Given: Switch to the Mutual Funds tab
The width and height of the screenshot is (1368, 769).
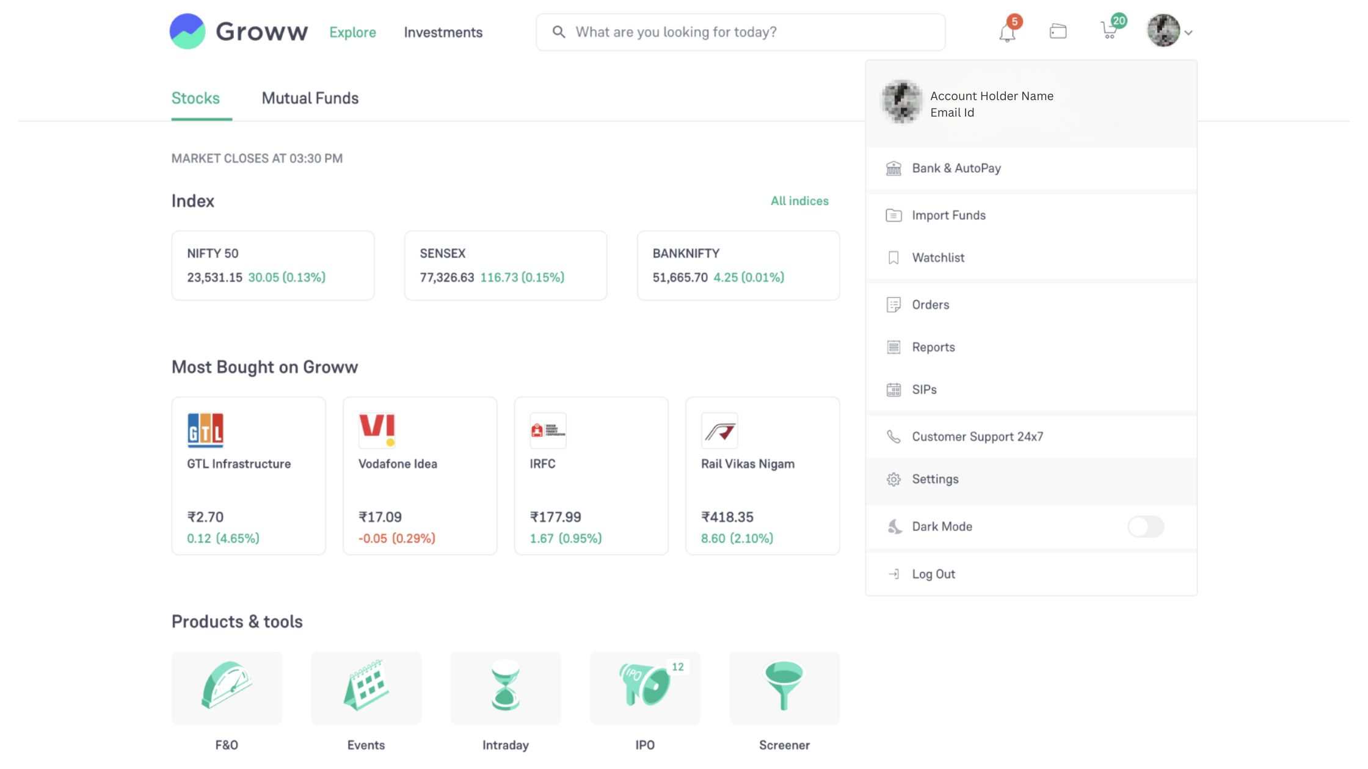Looking at the screenshot, I should click(x=310, y=98).
